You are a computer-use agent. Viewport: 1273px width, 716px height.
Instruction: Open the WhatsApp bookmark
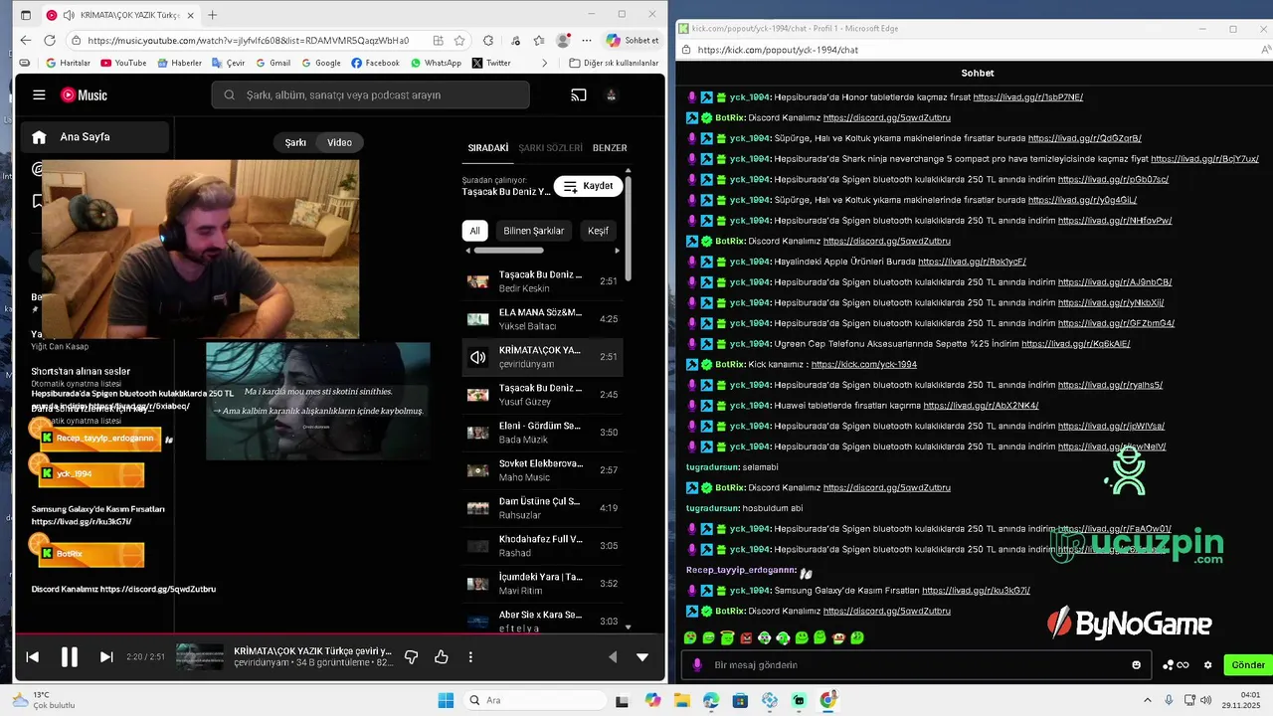pyautogui.click(x=436, y=63)
